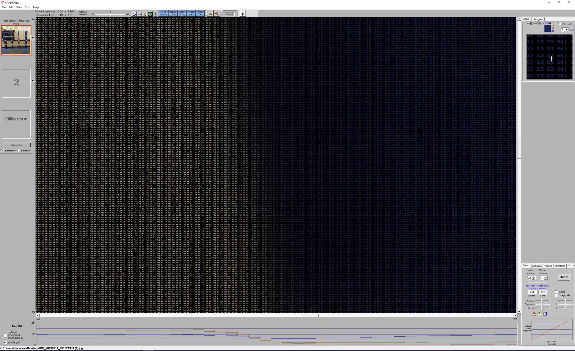Click the zoom in magnifier icon

coord(217,14)
